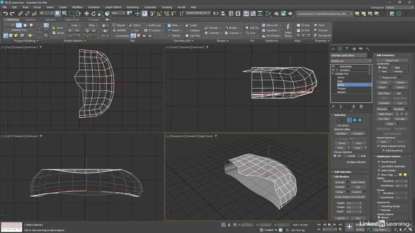
Task: Click the Mirror tool icon
Action: 216,13
